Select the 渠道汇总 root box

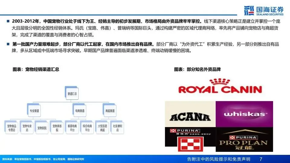click(72, 94)
